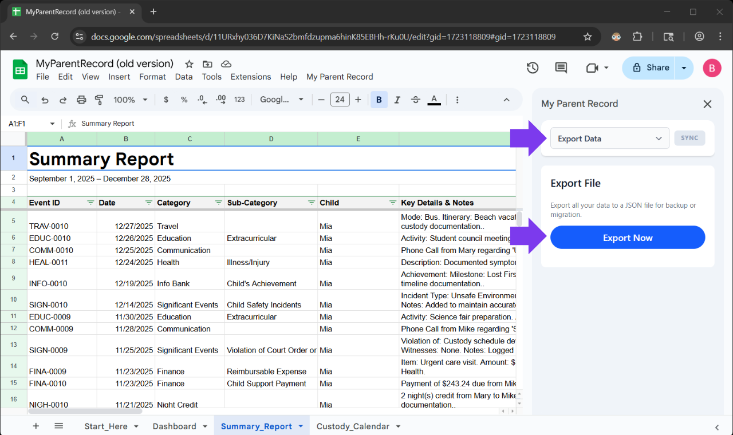Apply currency format dollar icon

coord(166,100)
